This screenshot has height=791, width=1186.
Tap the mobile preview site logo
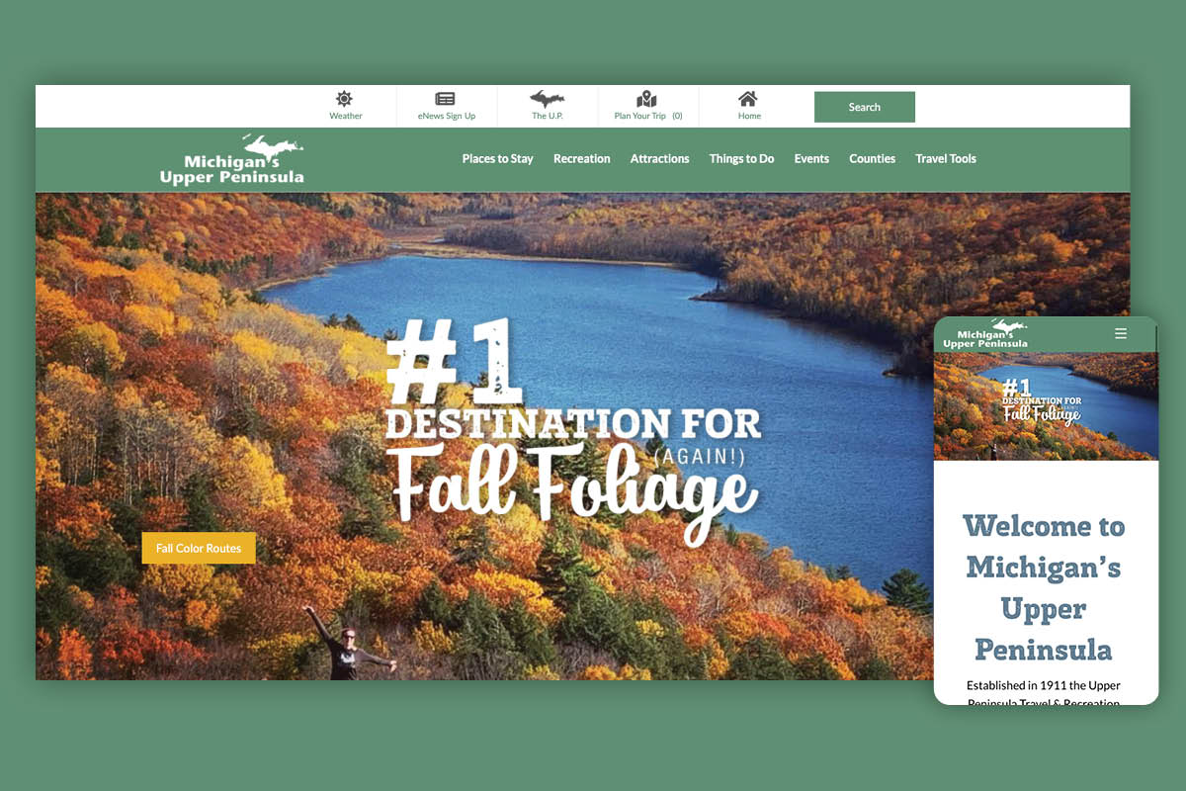tap(985, 334)
